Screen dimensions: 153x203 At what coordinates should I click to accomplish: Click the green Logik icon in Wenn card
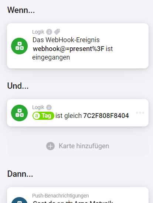pyautogui.click(x=20, y=46)
